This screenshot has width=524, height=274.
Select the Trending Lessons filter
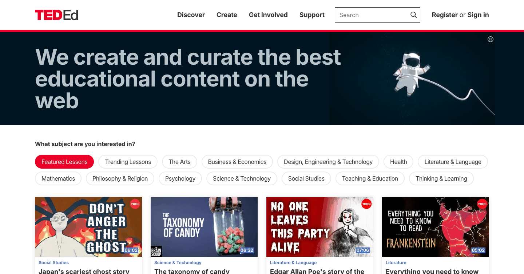coord(128,162)
